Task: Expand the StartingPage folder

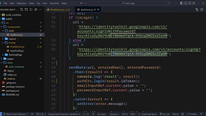Action: tap(15, 55)
